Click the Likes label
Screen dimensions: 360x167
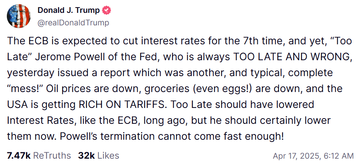(x=108, y=156)
